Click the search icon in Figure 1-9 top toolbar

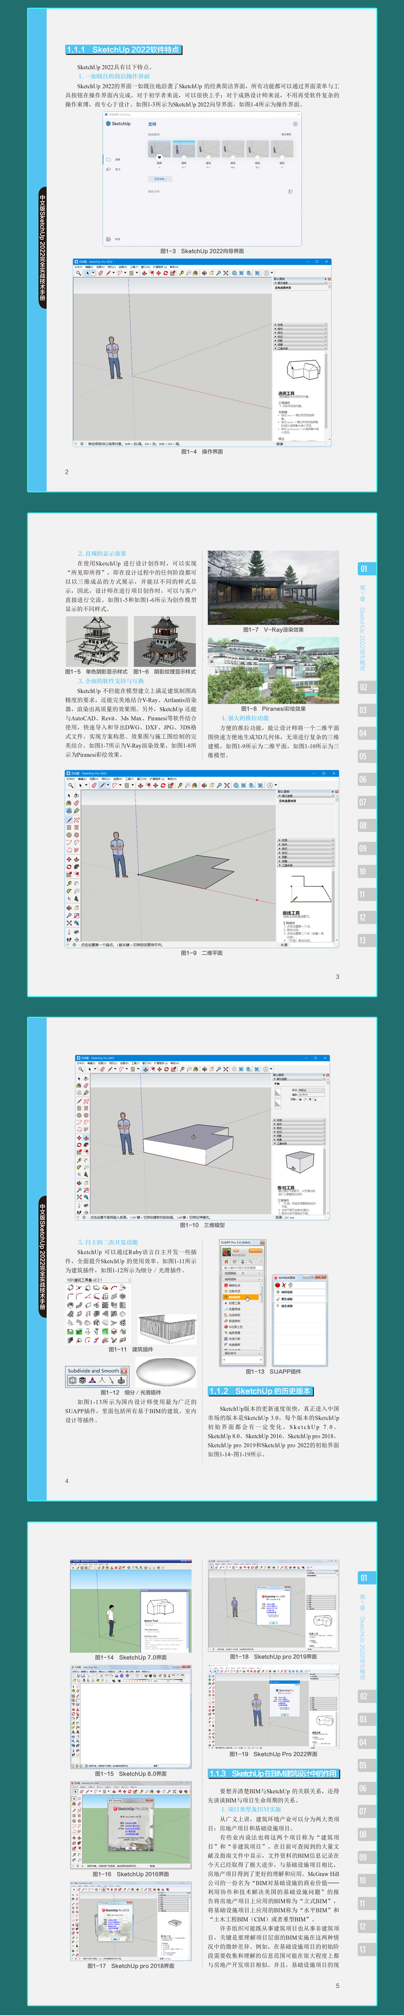[71, 786]
